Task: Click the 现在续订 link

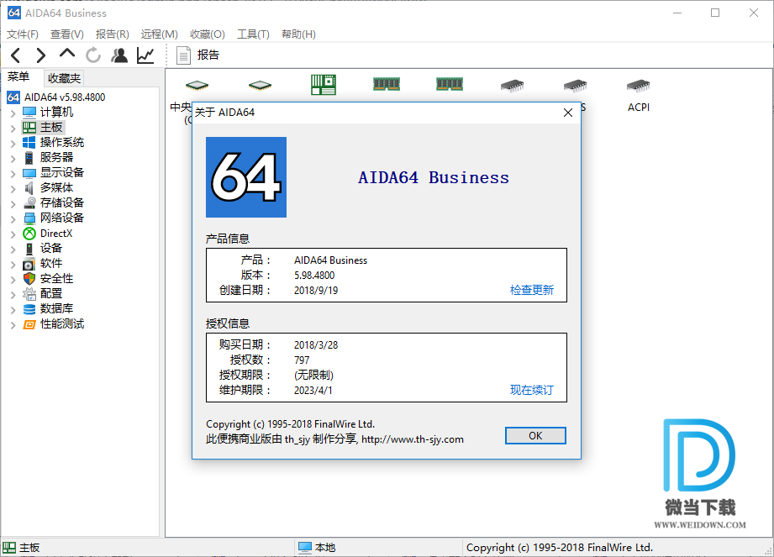Action: [532, 391]
